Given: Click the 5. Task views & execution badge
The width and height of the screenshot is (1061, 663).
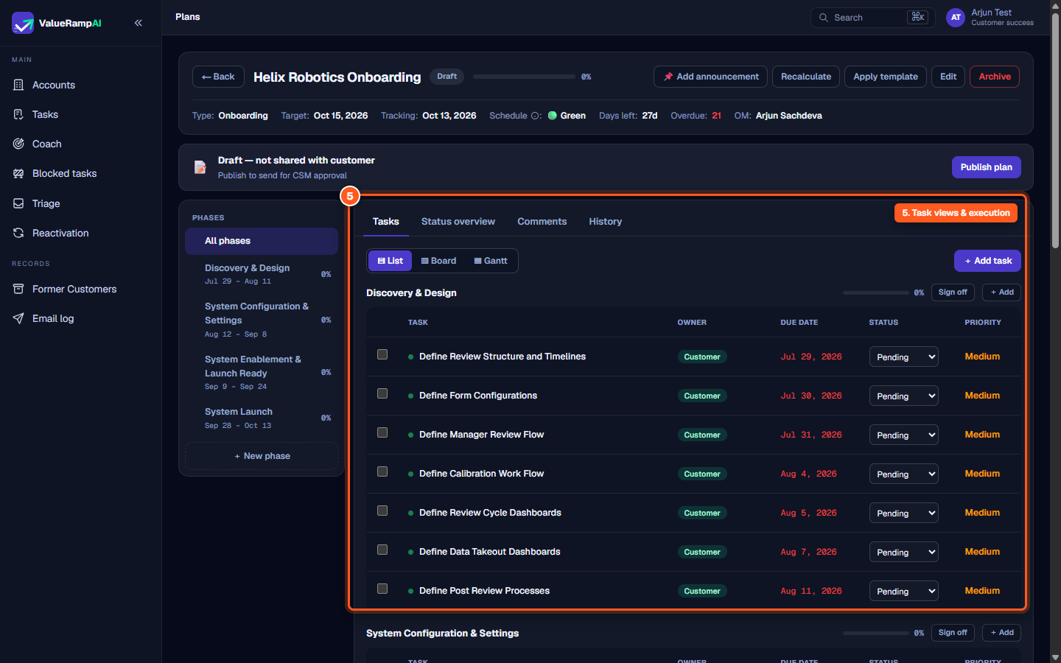Looking at the screenshot, I should coord(956,213).
